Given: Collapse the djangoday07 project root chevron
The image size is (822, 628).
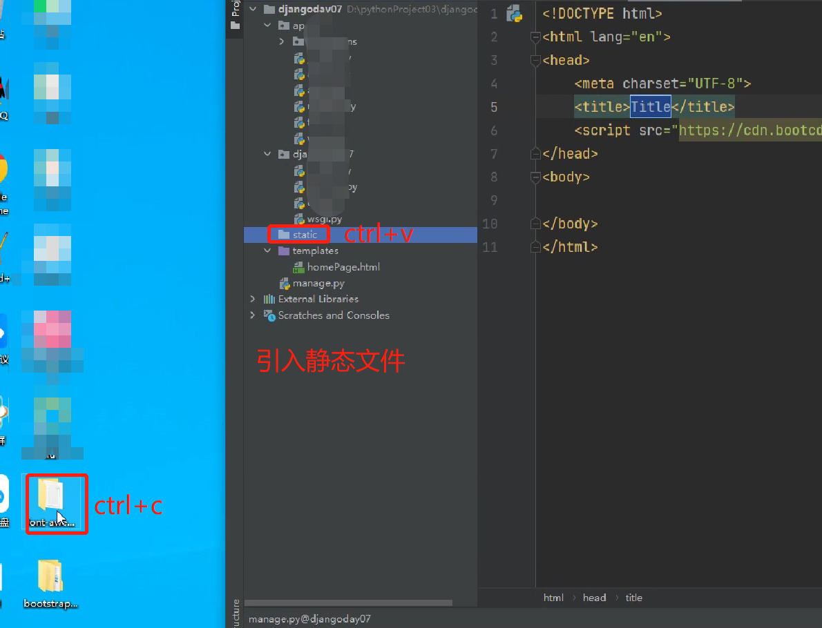Looking at the screenshot, I should [254, 9].
